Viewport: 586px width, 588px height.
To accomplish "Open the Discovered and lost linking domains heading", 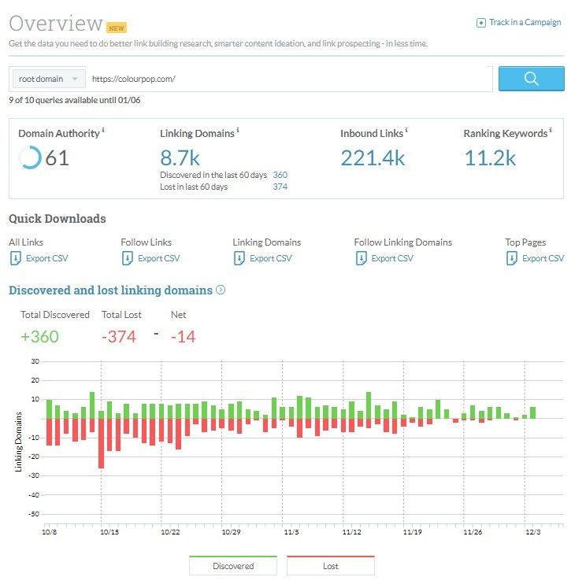I will click(111, 290).
